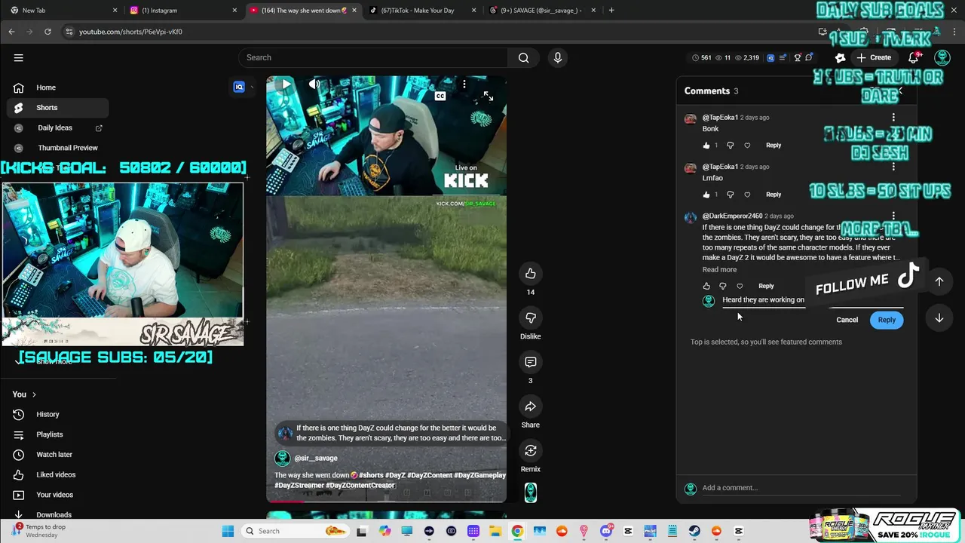This screenshot has width=965, height=543.
Task: Cancel the reply draft
Action: tap(847, 320)
